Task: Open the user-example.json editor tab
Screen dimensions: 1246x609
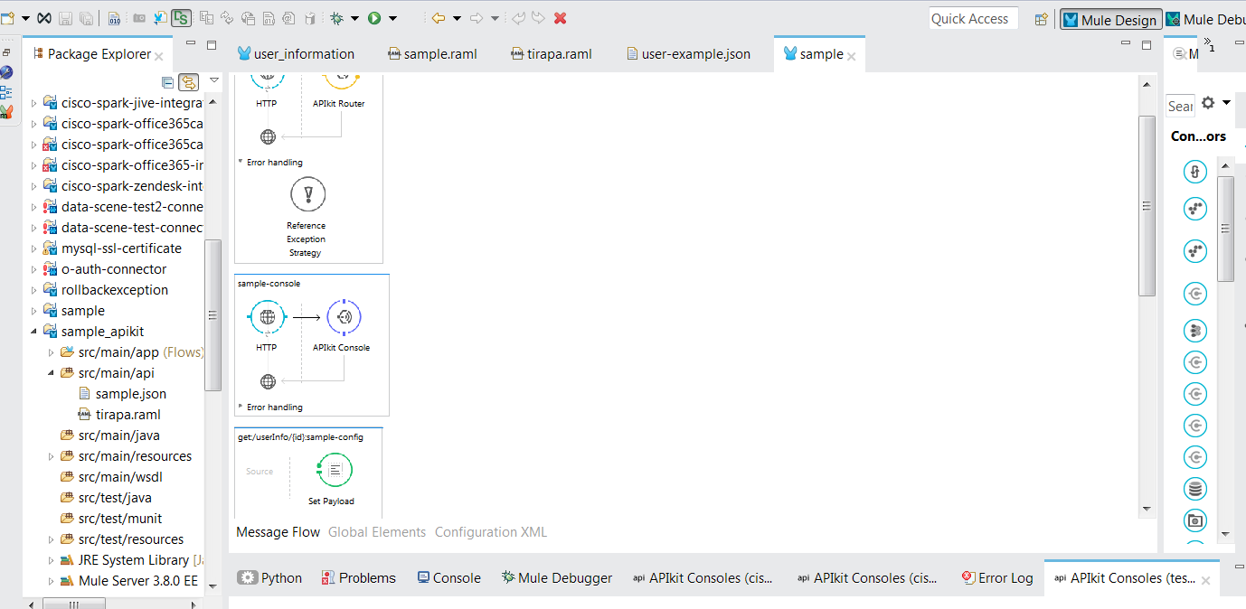Action: tap(688, 54)
